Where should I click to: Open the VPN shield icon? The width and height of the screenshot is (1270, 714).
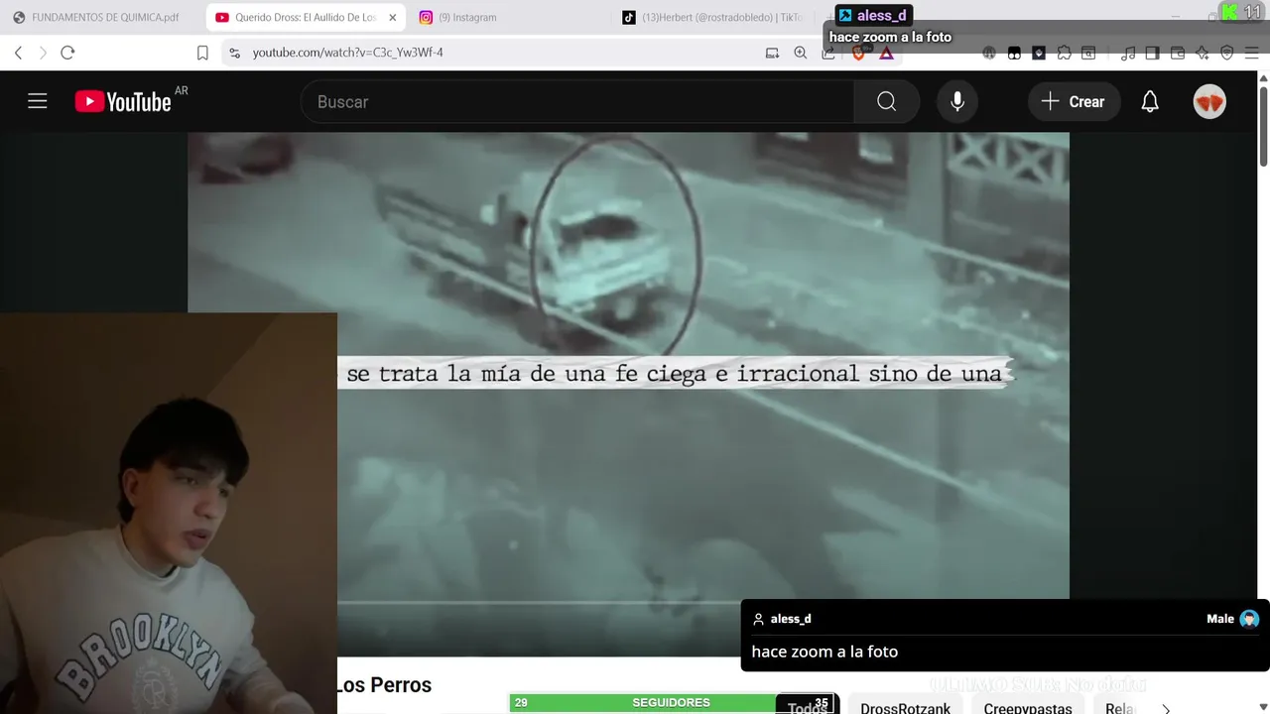(x=1227, y=53)
